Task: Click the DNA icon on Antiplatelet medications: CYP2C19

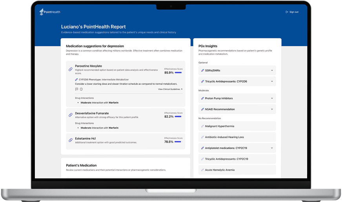Action: pyautogui.click(x=202, y=148)
